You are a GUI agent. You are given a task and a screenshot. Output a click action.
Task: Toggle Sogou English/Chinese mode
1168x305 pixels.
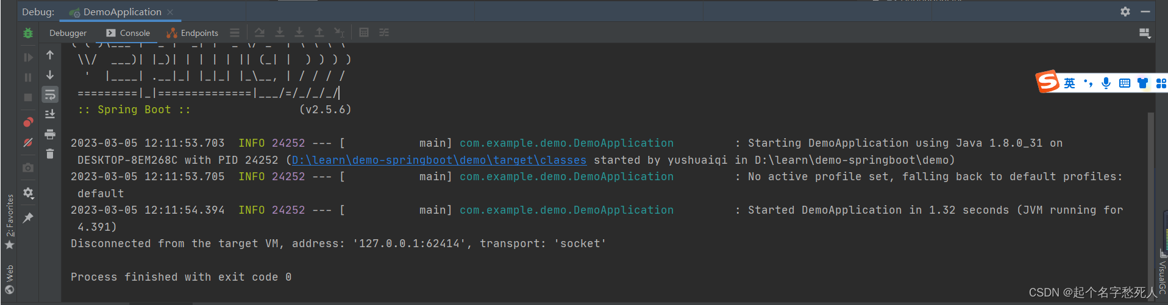pos(1070,83)
